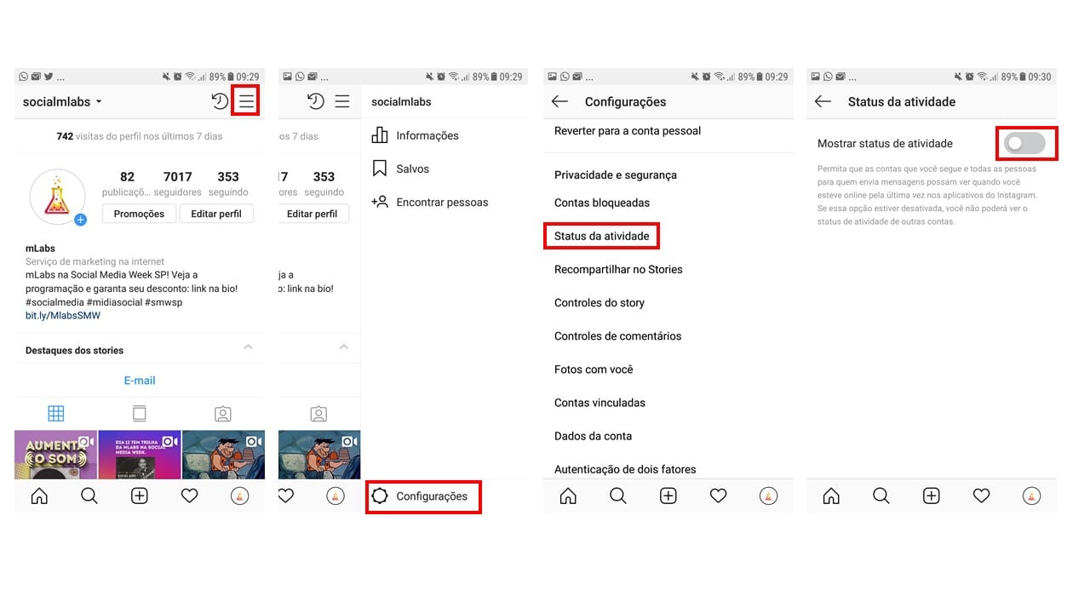Tap the mLabs profile picture
Screen dimensions: 1090x613
(x=57, y=197)
